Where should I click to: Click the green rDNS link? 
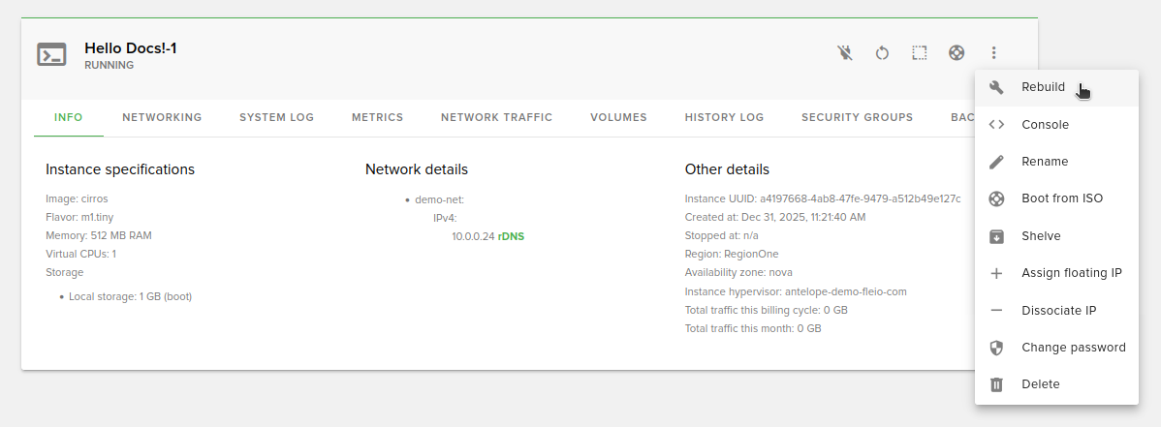(x=511, y=236)
